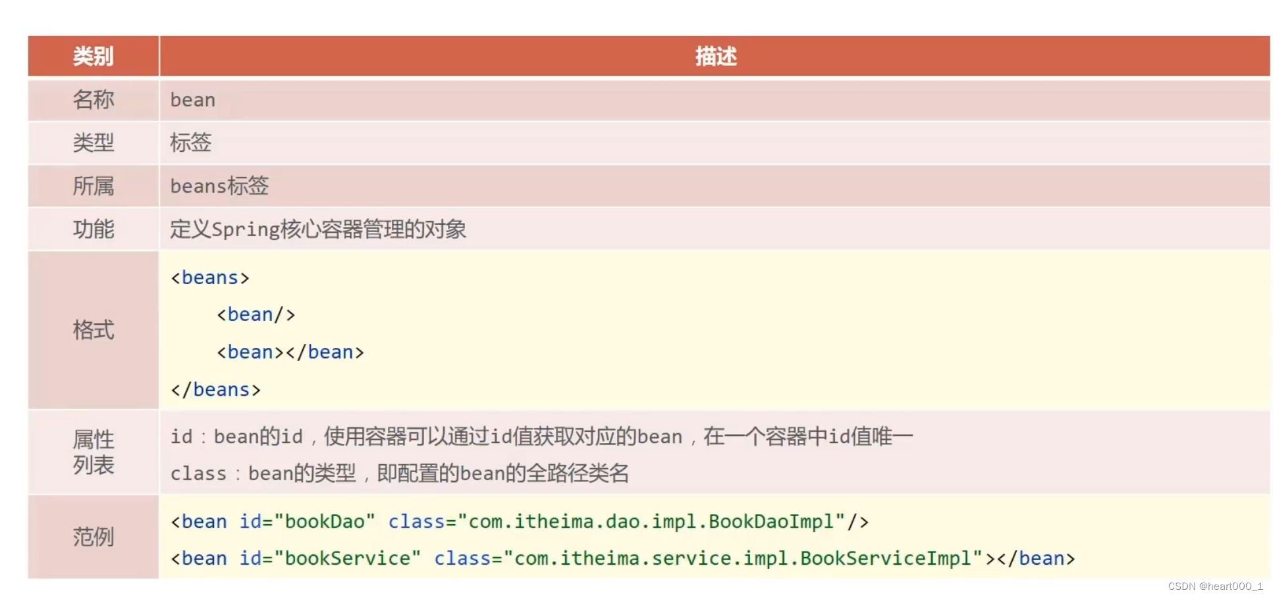
Task: Select the 类型 row label
Action: pos(93,143)
